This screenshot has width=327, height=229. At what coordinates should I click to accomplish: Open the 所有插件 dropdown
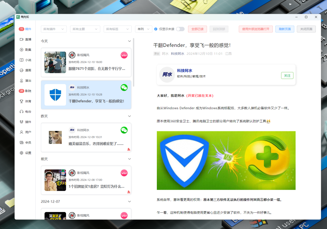point(54,29)
